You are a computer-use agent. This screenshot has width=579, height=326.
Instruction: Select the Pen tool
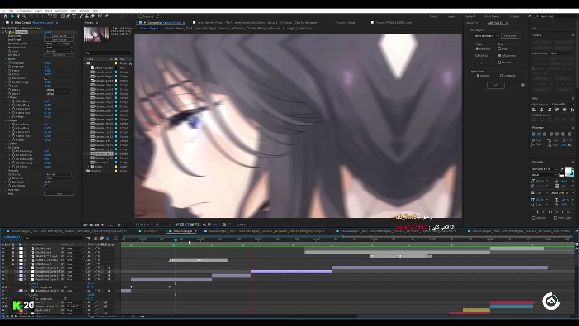pos(68,16)
